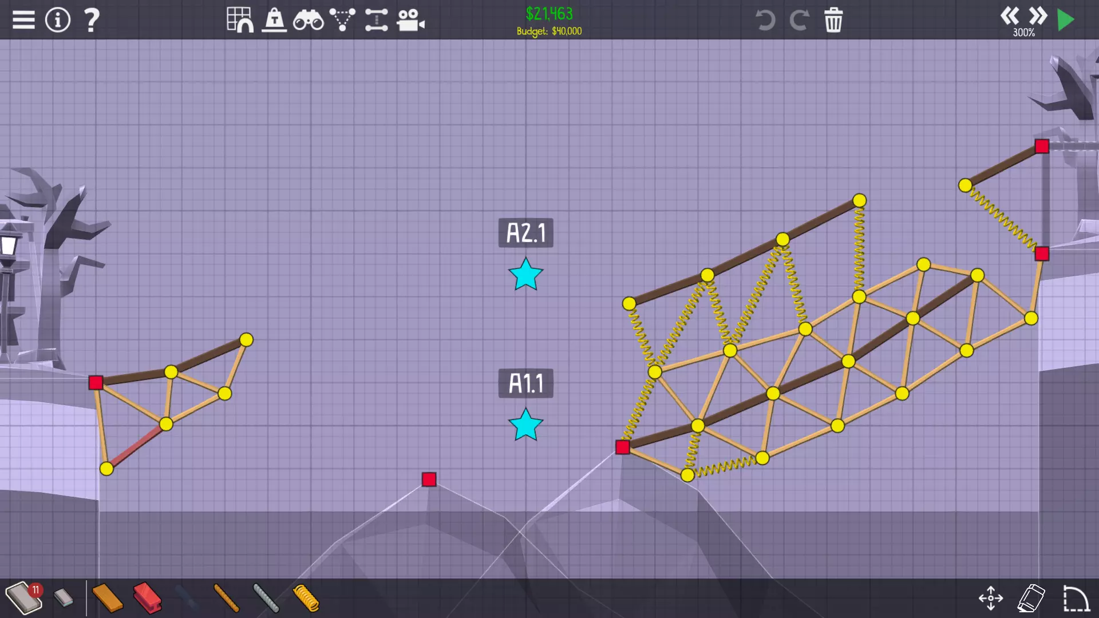Increase simulation speed with right chevrons
The width and height of the screenshot is (1099, 618).
click(x=1037, y=15)
